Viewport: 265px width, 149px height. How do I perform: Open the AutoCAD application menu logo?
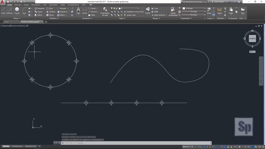point(2,3)
